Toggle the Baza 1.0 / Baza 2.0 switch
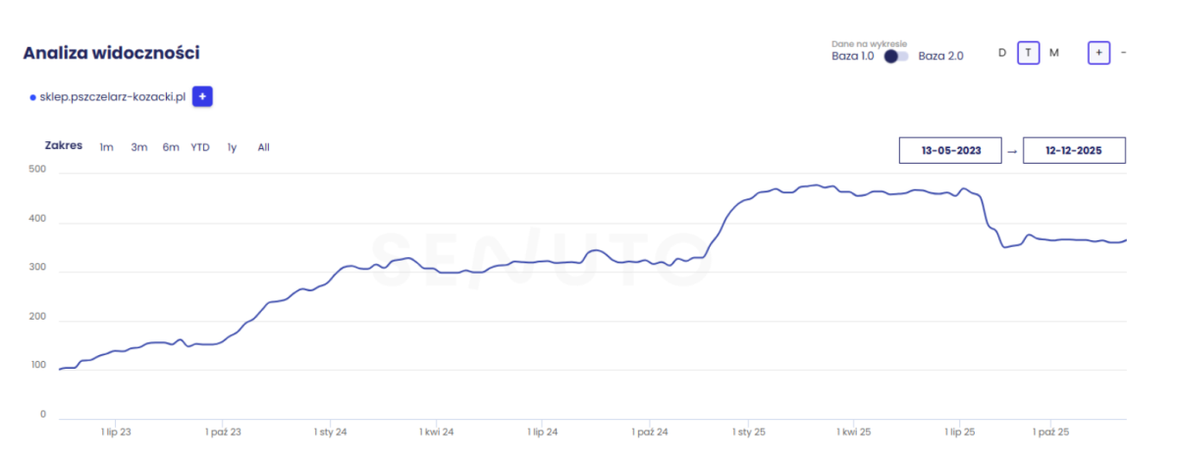Image resolution: width=1178 pixels, height=460 pixels. [x=895, y=56]
